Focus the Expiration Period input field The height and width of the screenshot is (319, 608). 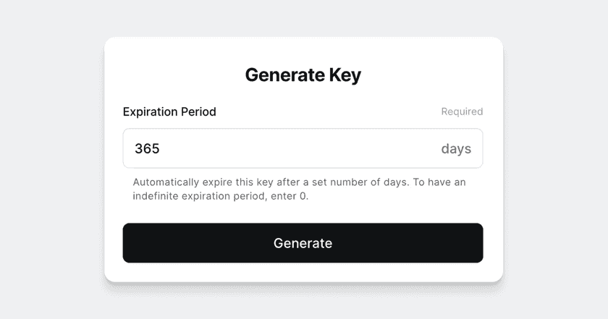coord(290,149)
